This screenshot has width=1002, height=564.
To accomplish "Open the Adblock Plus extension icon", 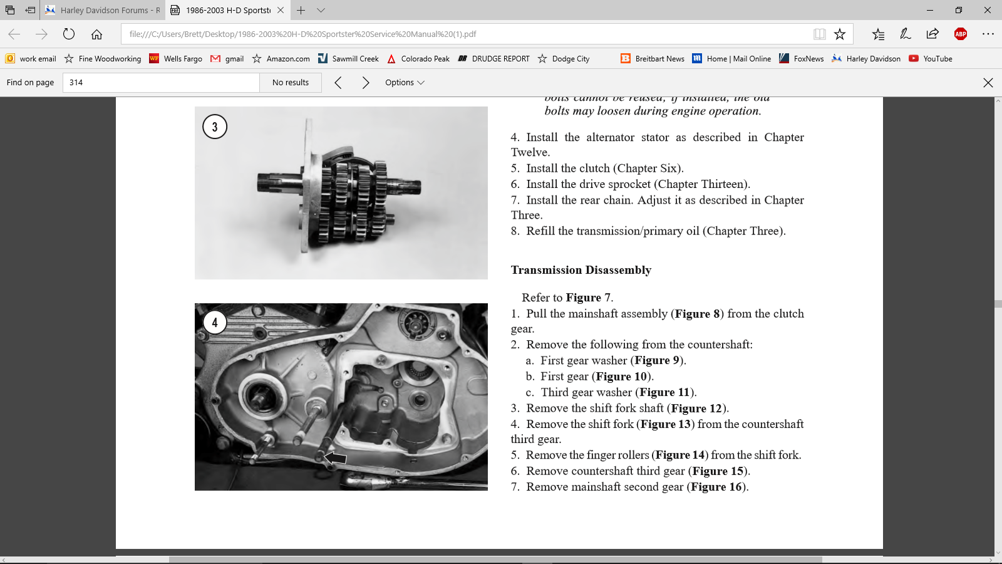I will point(960,34).
